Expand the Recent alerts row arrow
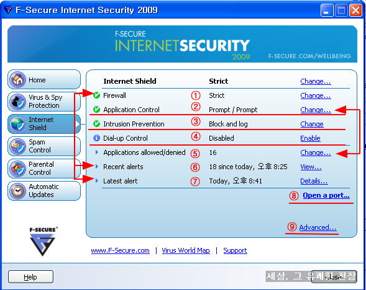366x290 pixels. (97, 167)
